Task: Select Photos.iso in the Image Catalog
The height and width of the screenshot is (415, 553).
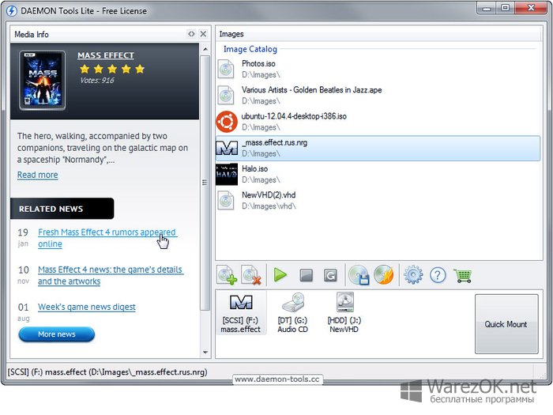Action: point(378,69)
